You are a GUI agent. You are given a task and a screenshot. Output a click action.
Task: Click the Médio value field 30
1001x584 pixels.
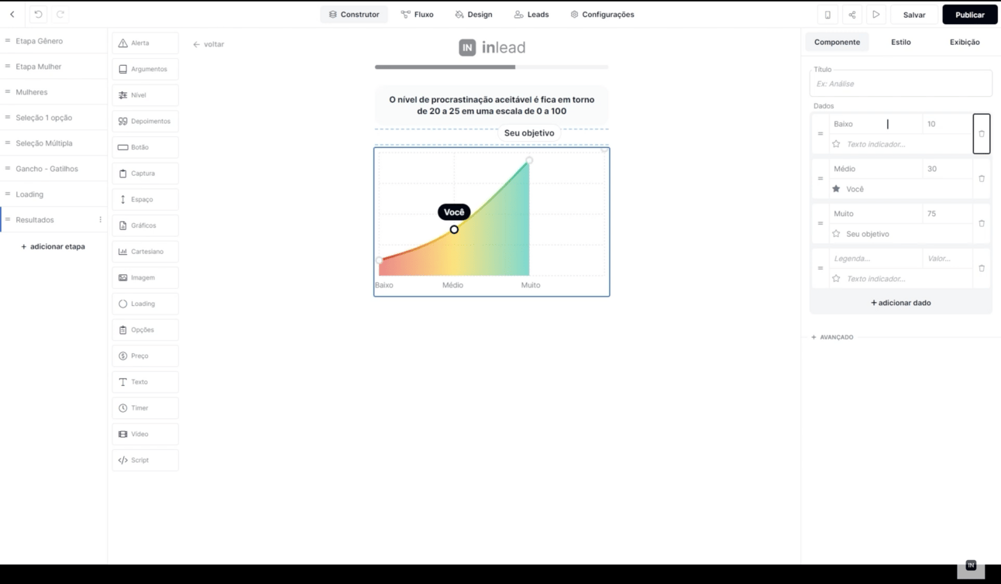pos(947,169)
